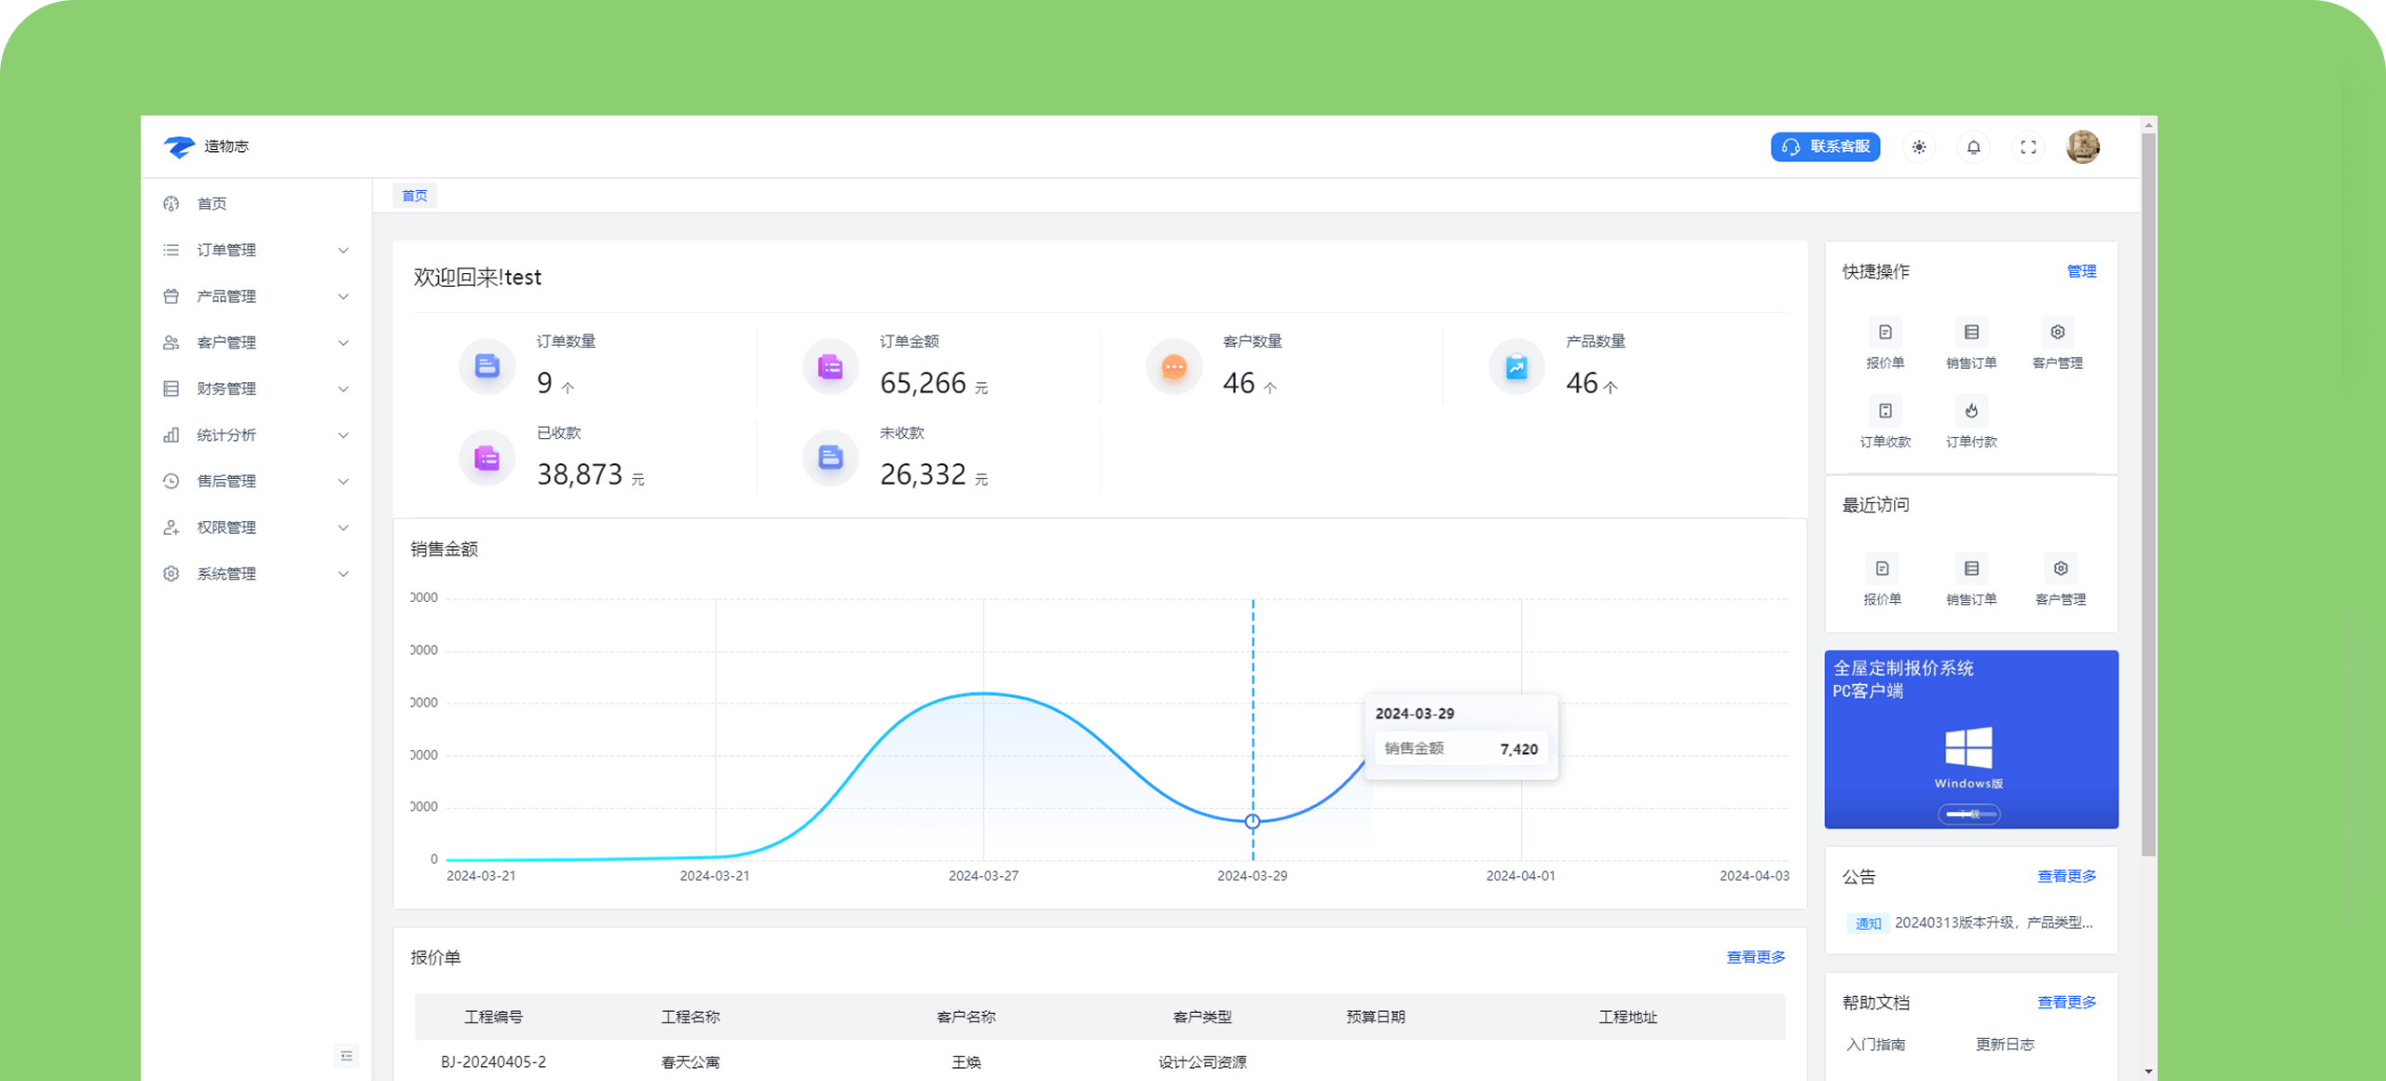Enter fullscreen mode icon

click(2028, 147)
